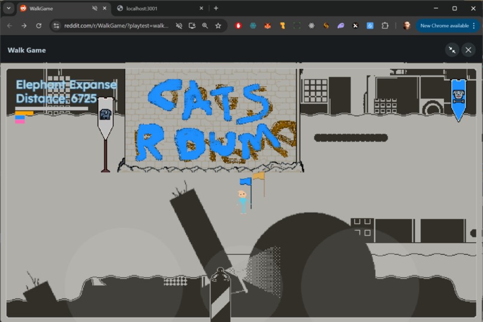Screen dimensions: 483x322
Task: Open the tab search dropdown arrow
Action: coord(8,8)
